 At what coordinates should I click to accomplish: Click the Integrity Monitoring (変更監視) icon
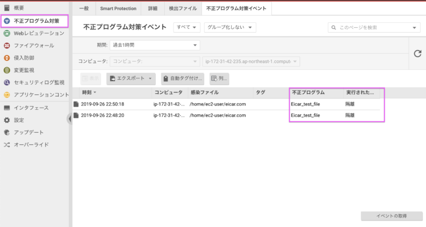(7, 70)
